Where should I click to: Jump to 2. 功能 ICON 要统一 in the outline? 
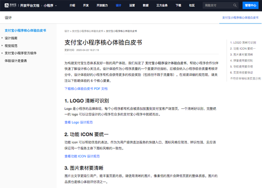pyautogui.click(x=243, y=49)
